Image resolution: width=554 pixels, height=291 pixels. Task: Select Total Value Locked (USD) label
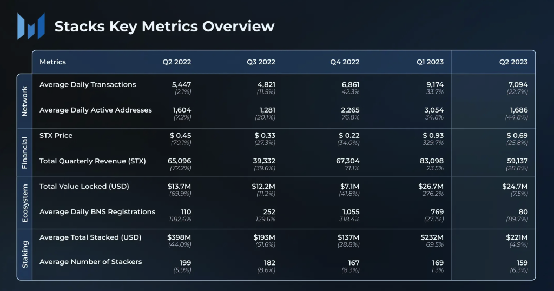tap(84, 187)
